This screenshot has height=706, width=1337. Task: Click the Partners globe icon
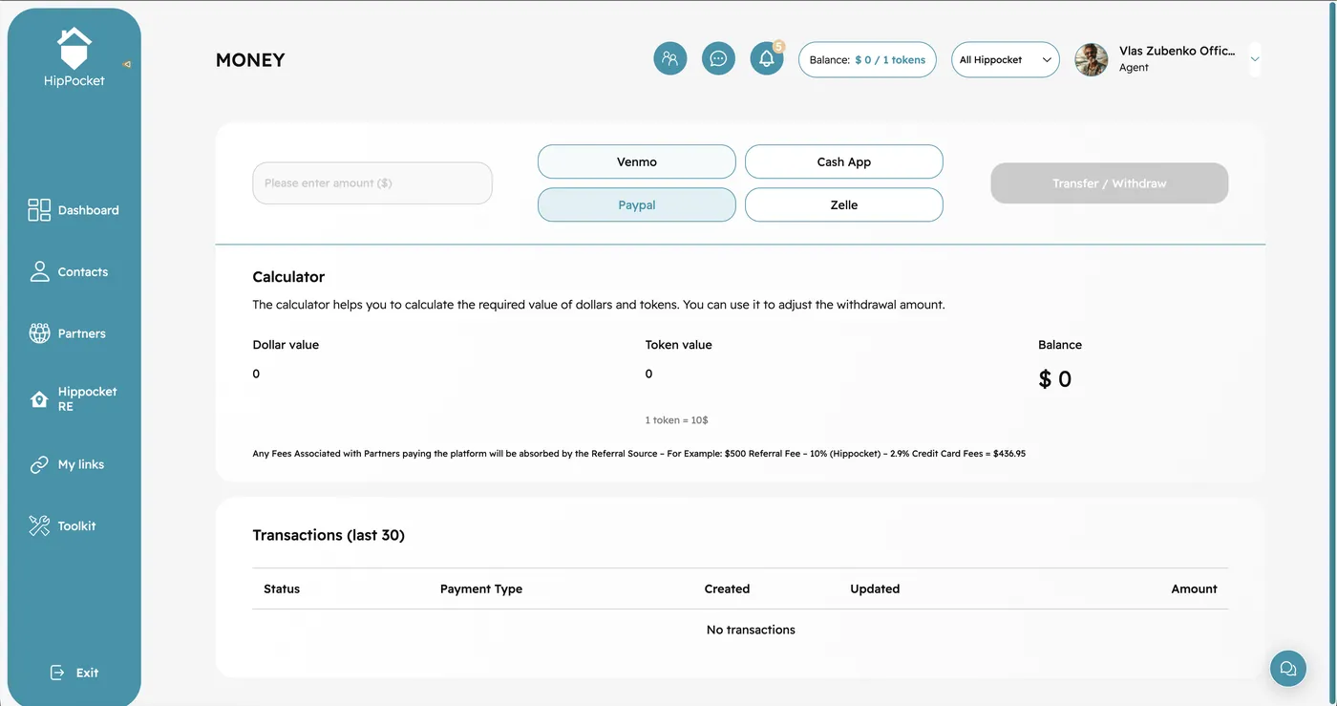[x=39, y=333]
